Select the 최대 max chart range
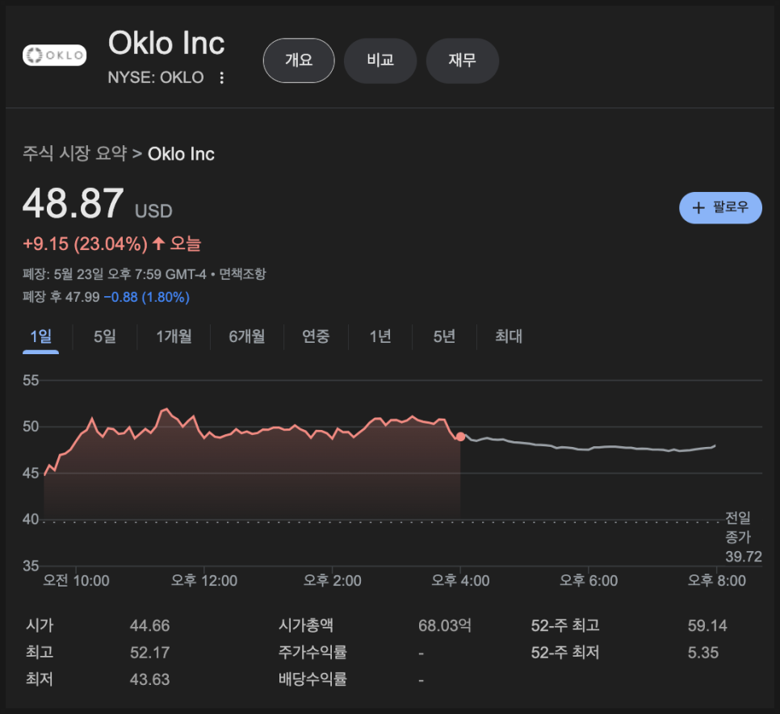Image resolution: width=780 pixels, height=714 pixels. (509, 337)
